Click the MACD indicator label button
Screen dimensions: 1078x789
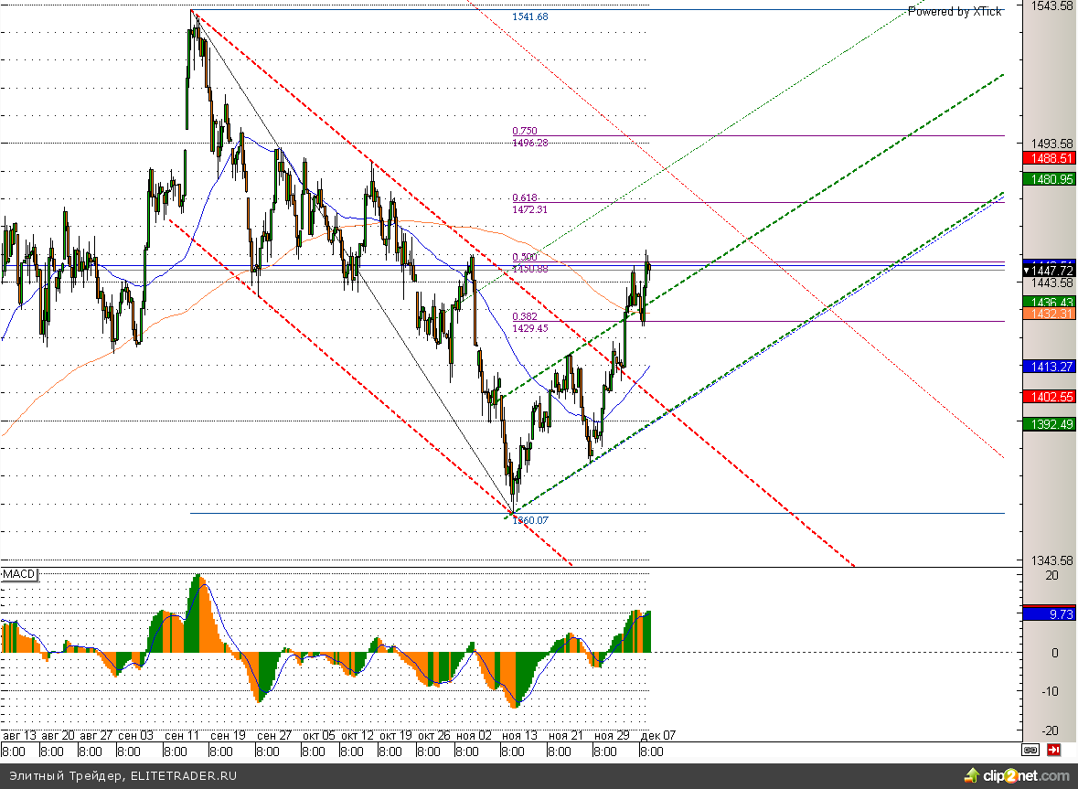(x=18, y=574)
